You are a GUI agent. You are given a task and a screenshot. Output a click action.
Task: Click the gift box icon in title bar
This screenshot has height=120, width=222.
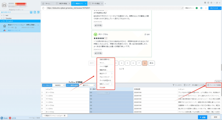pyautogui.click(x=205, y=3)
